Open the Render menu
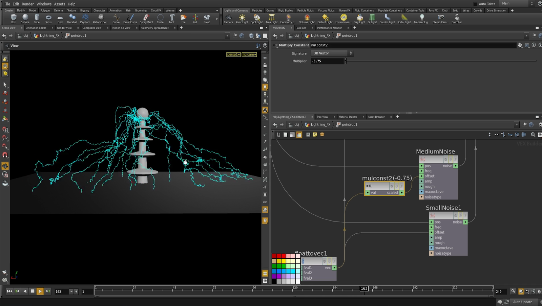Screen dimensions: 542x306 pyautogui.click(x=27, y=4)
